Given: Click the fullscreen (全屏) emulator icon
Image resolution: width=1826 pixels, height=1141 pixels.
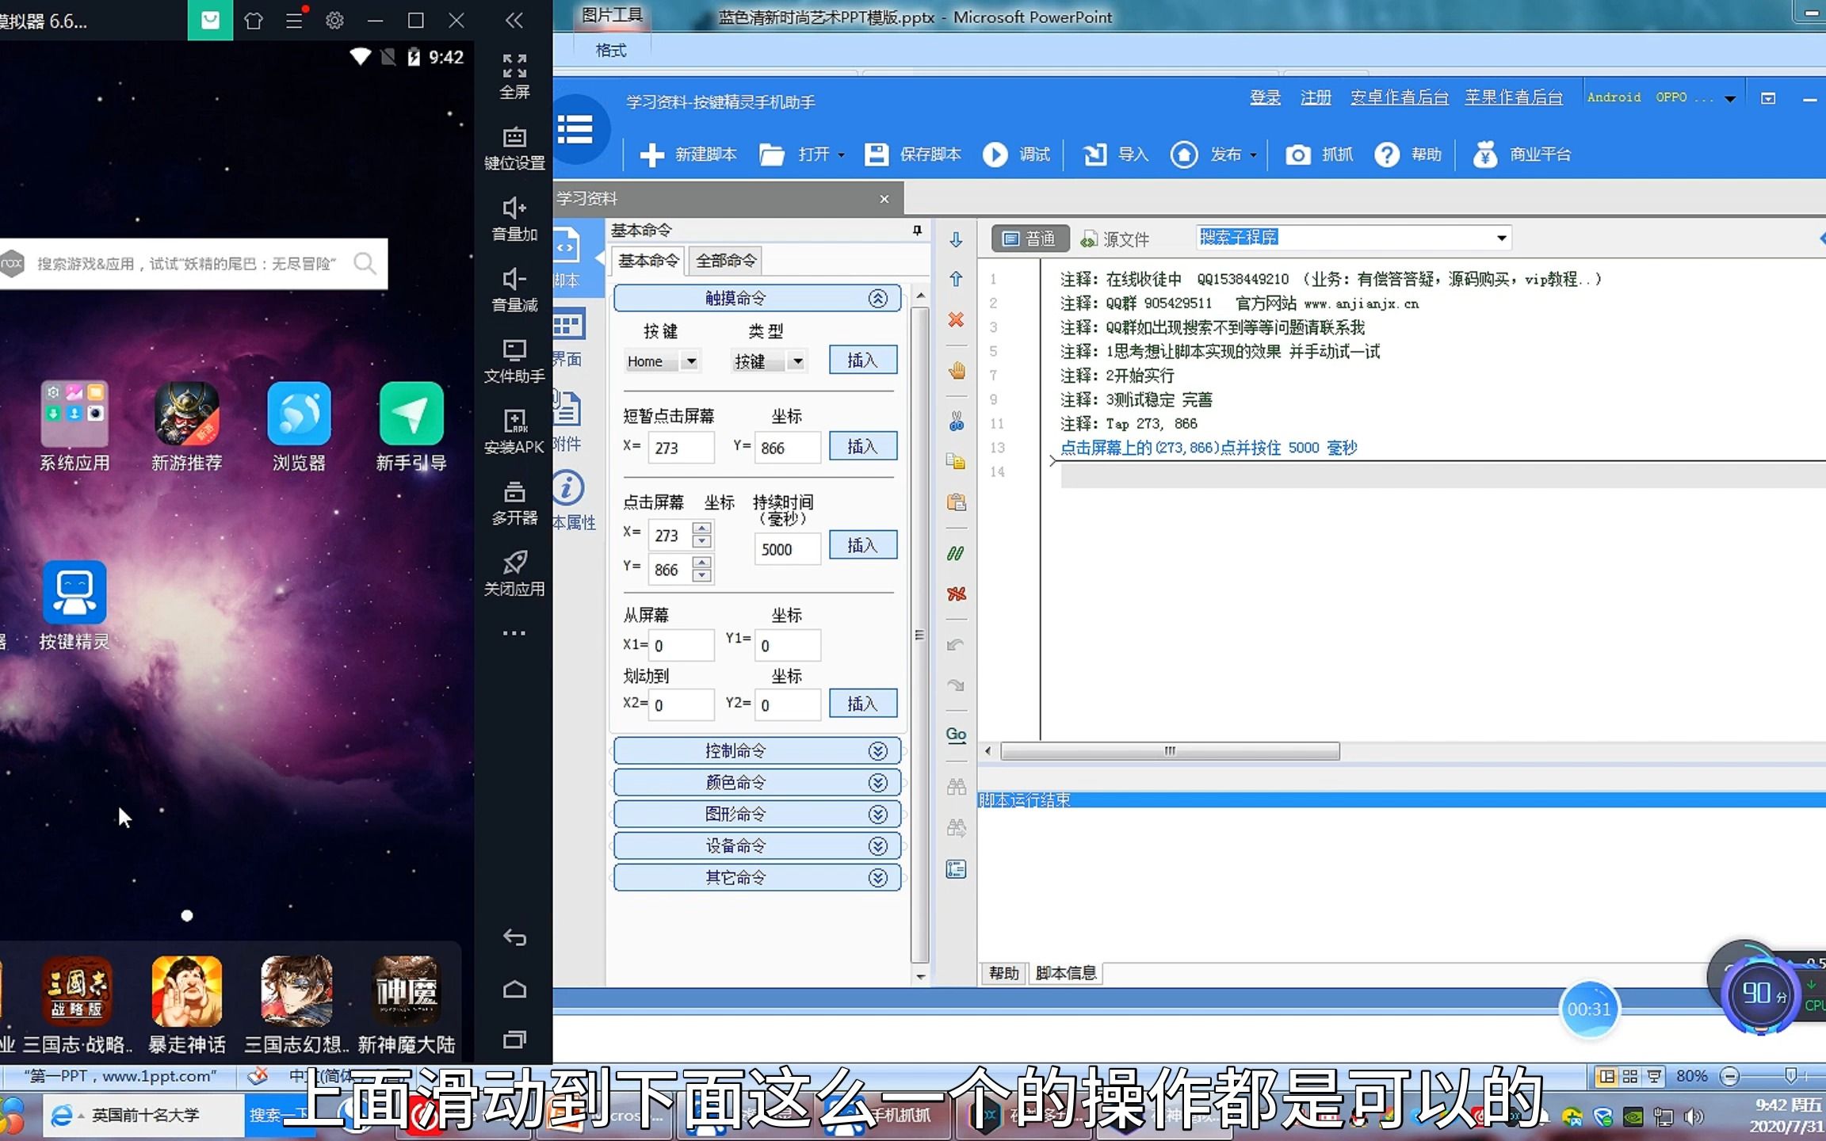Looking at the screenshot, I should (x=514, y=76).
